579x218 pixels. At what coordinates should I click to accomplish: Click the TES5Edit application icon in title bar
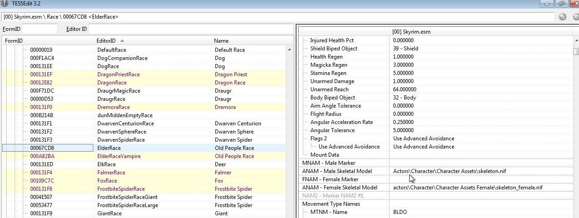pyautogui.click(x=4, y=3)
